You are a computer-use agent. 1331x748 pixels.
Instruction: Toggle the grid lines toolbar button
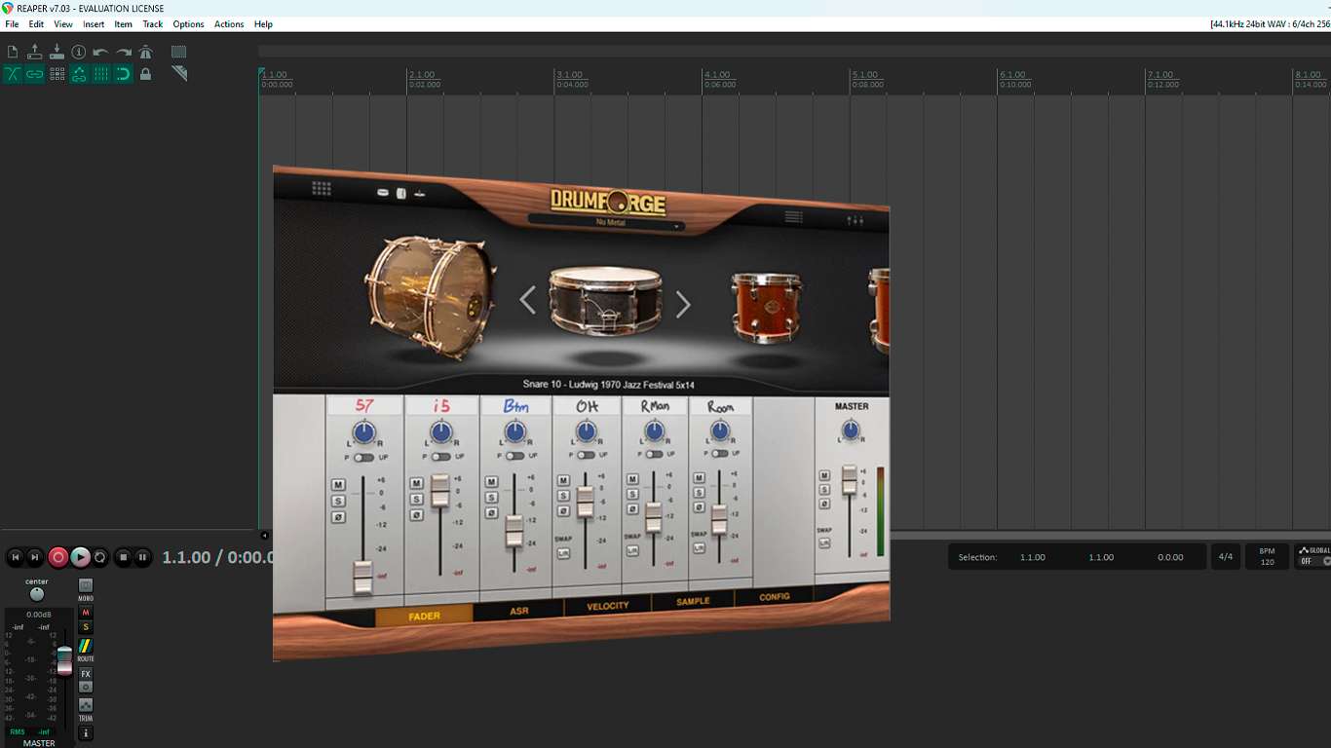point(101,74)
